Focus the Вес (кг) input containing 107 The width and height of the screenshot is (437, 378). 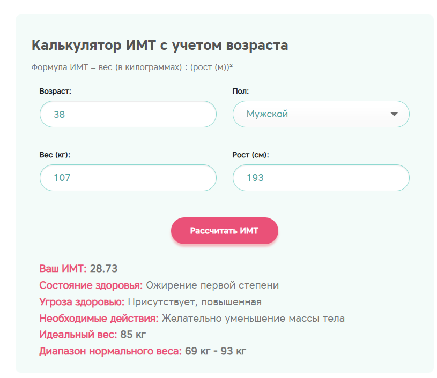coord(128,178)
